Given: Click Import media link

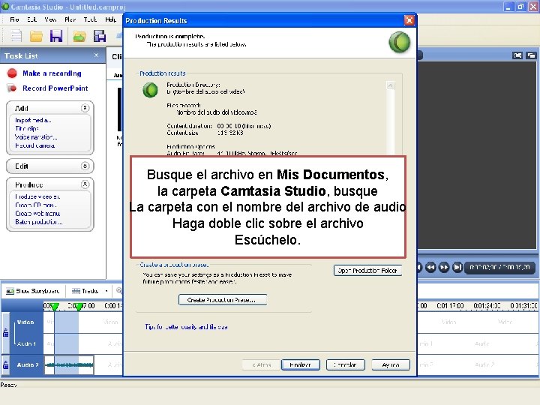Looking at the screenshot, I should pos(33,120).
